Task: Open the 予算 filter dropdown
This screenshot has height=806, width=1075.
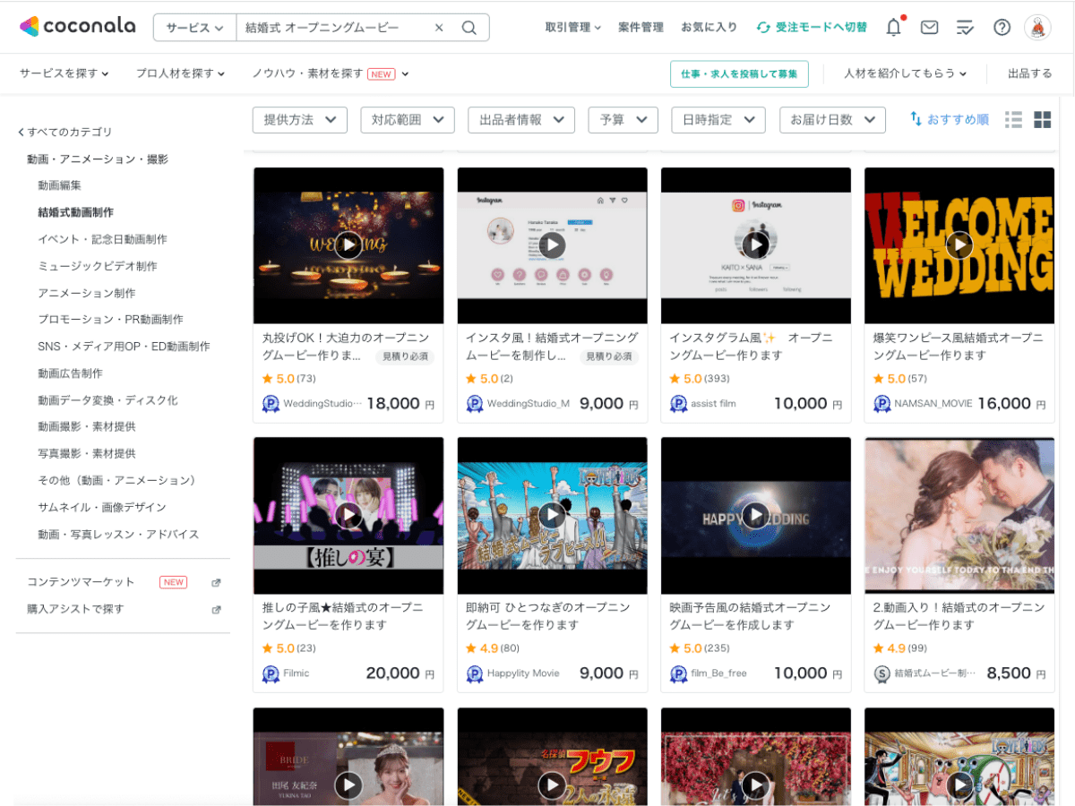Action: pyautogui.click(x=623, y=120)
